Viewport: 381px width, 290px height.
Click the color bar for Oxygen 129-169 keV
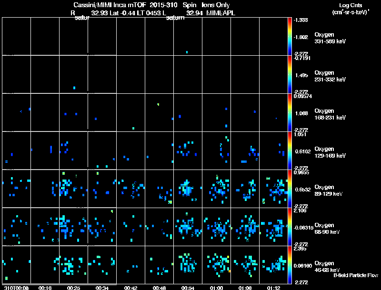point(290,150)
